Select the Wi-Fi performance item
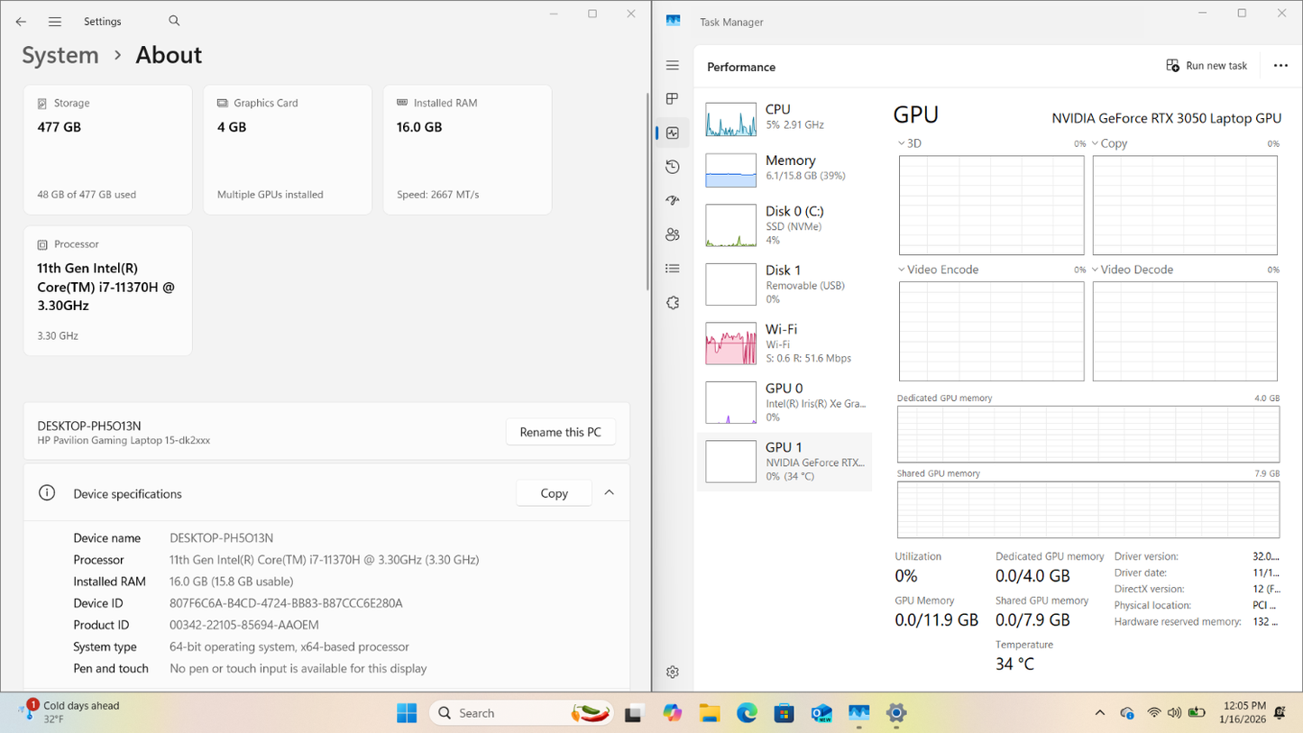1303x733 pixels. pos(784,343)
